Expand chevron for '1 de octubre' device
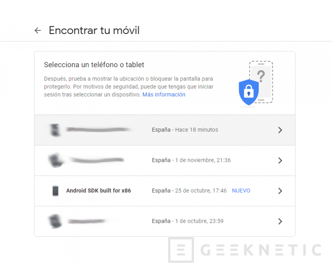 pos(280,221)
